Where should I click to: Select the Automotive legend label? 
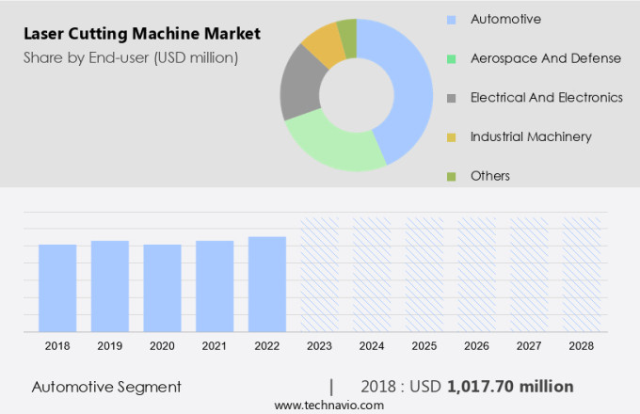tap(505, 19)
